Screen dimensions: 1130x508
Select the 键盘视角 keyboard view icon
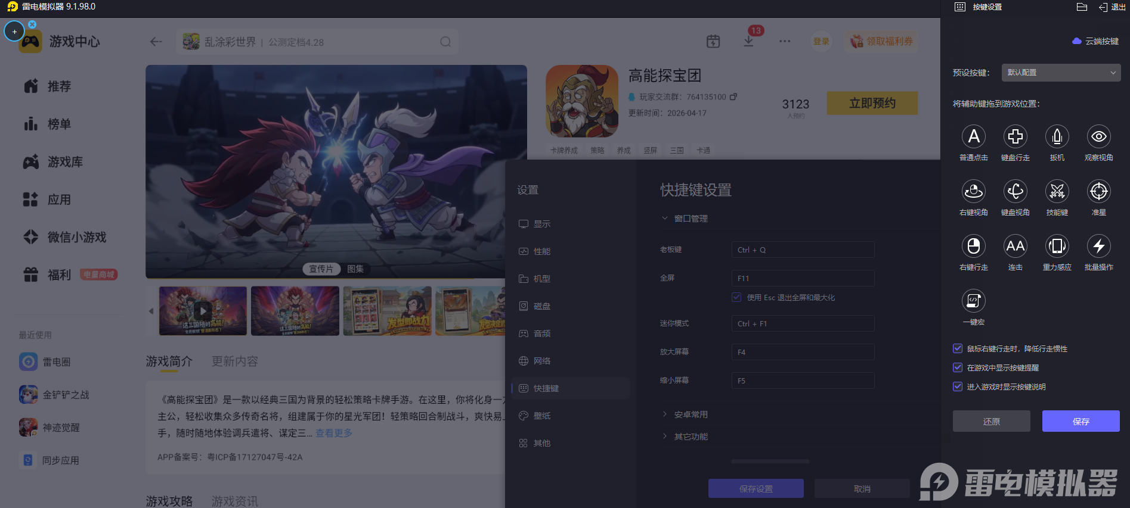[x=1016, y=192]
